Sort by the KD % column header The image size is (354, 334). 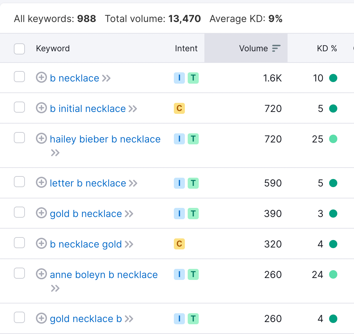[327, 48]
